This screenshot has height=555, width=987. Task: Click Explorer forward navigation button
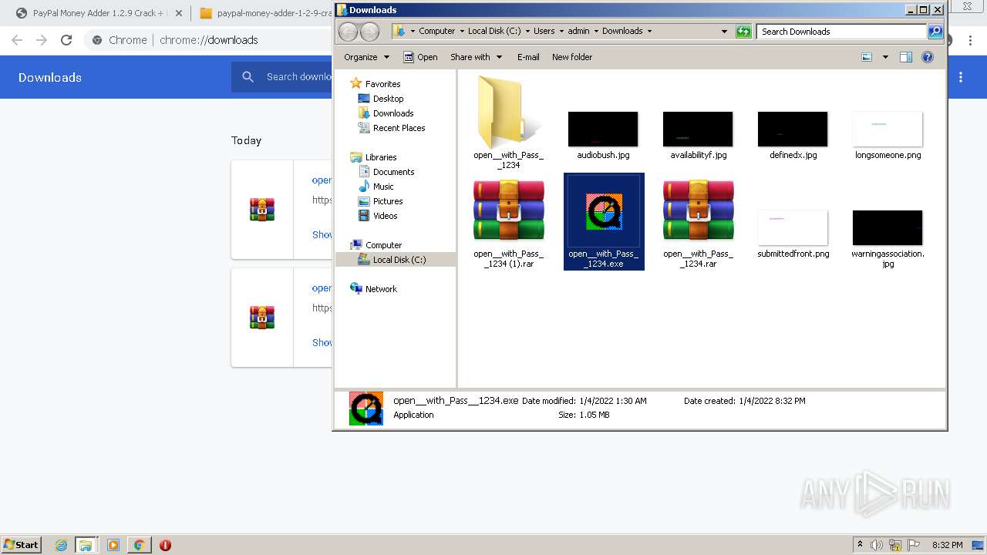(x=370, y=32)
